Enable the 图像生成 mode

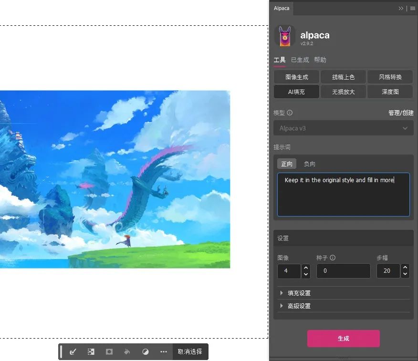(296, 77)
